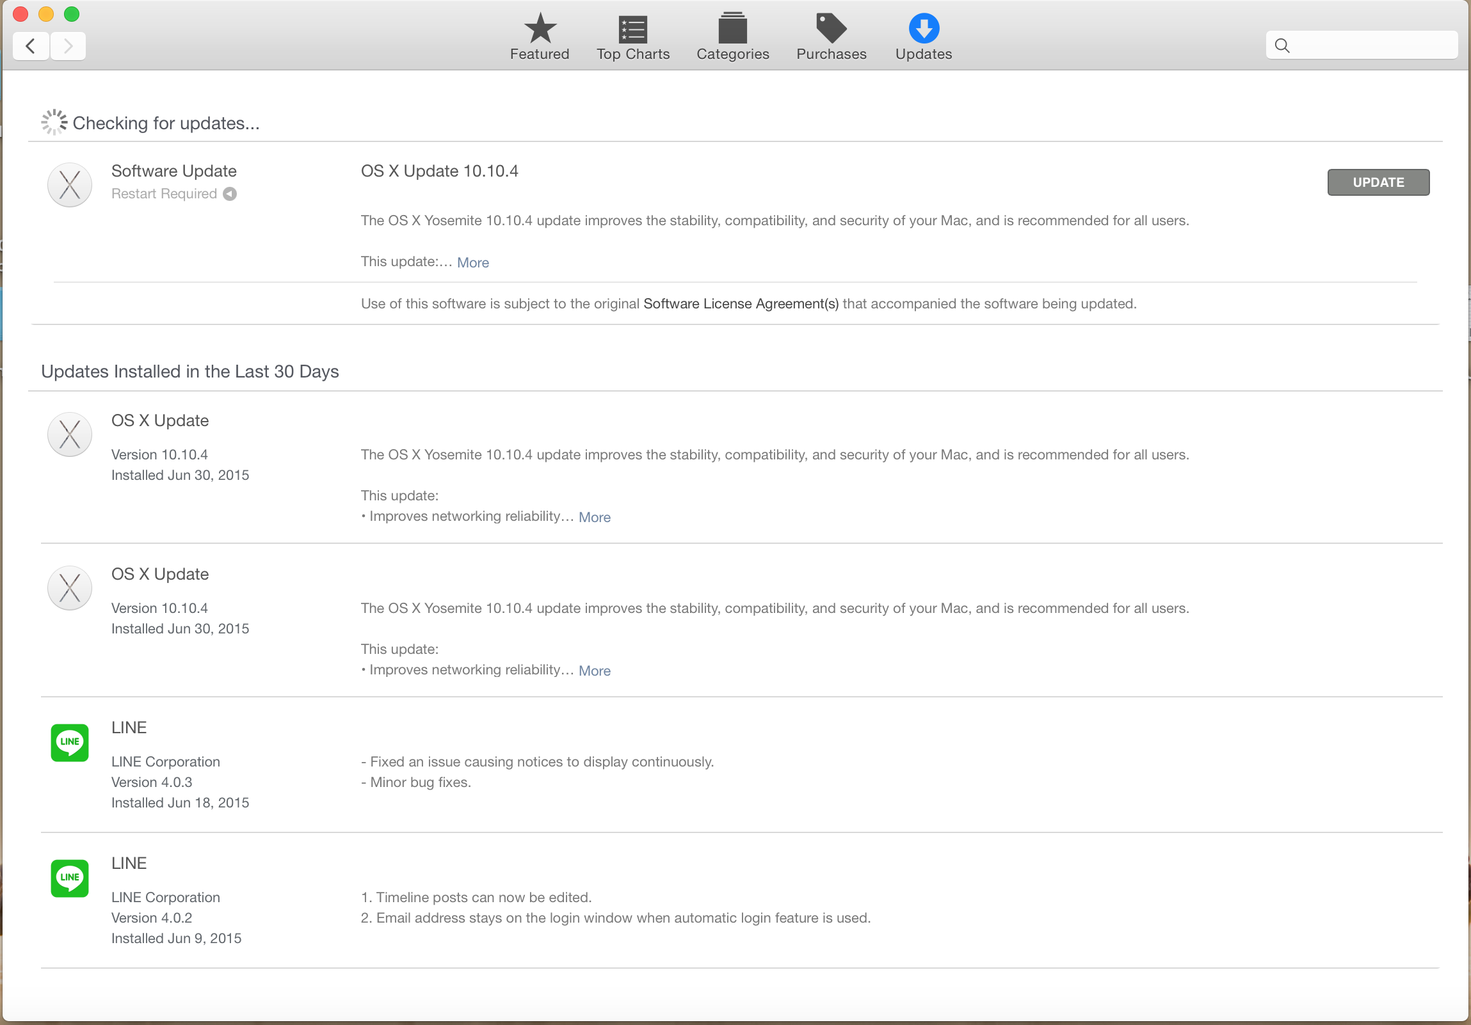Open the Categories icon
The height and width of the screenshot is (1025, 1471).
732,29
